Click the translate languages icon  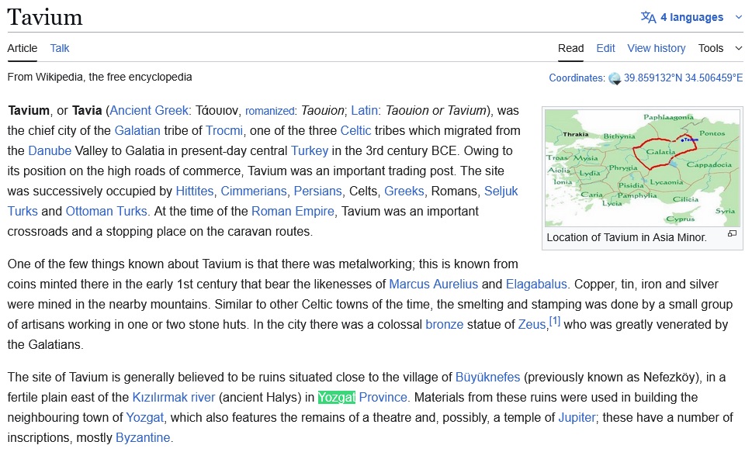648,17
